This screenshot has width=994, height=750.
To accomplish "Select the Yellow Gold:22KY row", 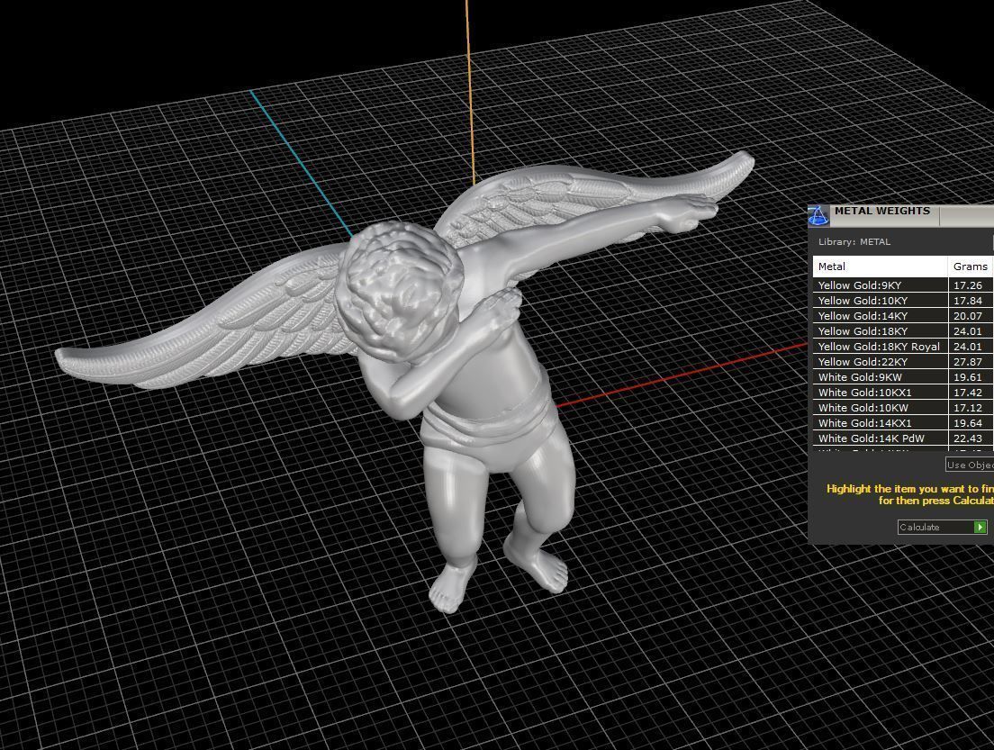I will (x=903, y=361).
